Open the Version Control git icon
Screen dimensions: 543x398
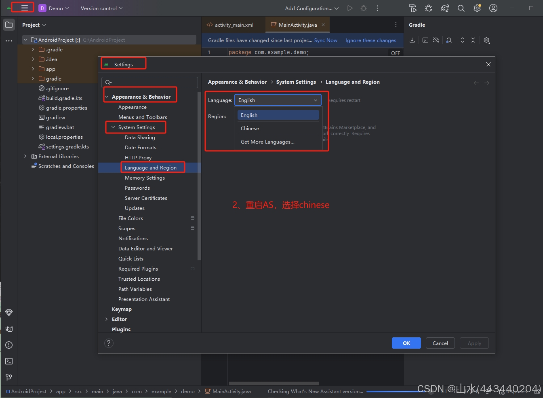pos(9,377)
